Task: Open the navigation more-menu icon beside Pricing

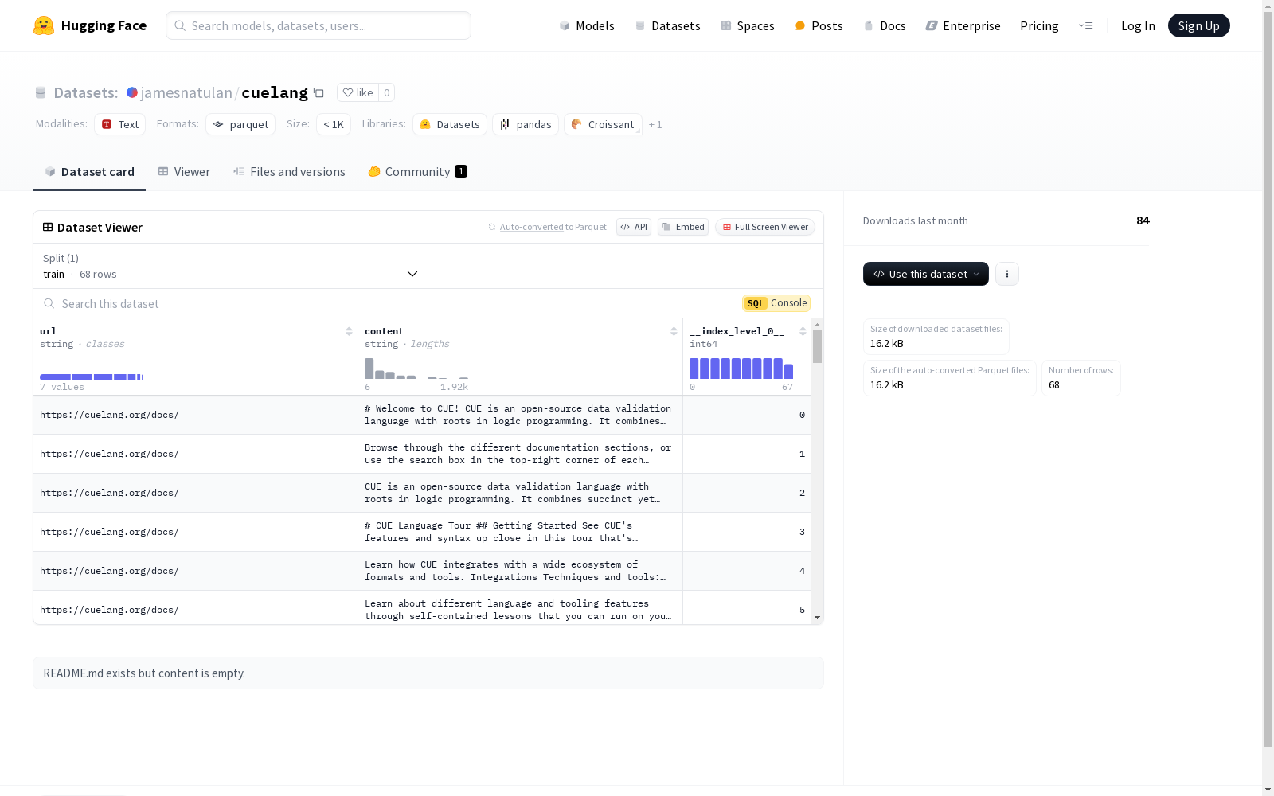Action: pos(1085,25)
